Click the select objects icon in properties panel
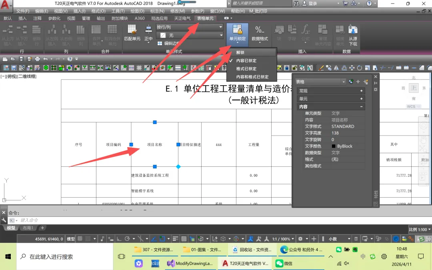The height and width of the screenshot is (270, 432). click(358, 82)
